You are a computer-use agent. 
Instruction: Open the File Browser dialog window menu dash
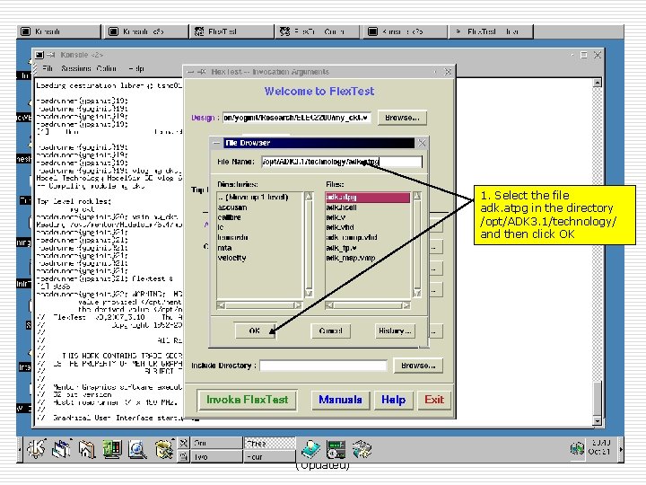(x=216, y=143)
